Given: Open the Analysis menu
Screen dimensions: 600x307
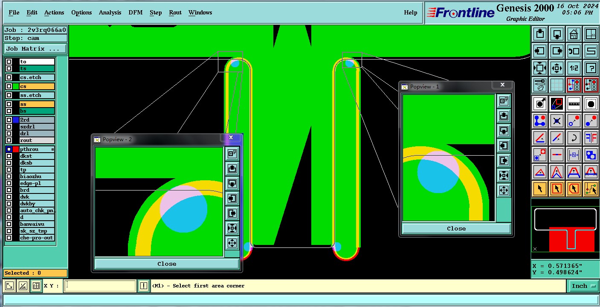Looking at the screenshot, I should click(x=110, y=12).
